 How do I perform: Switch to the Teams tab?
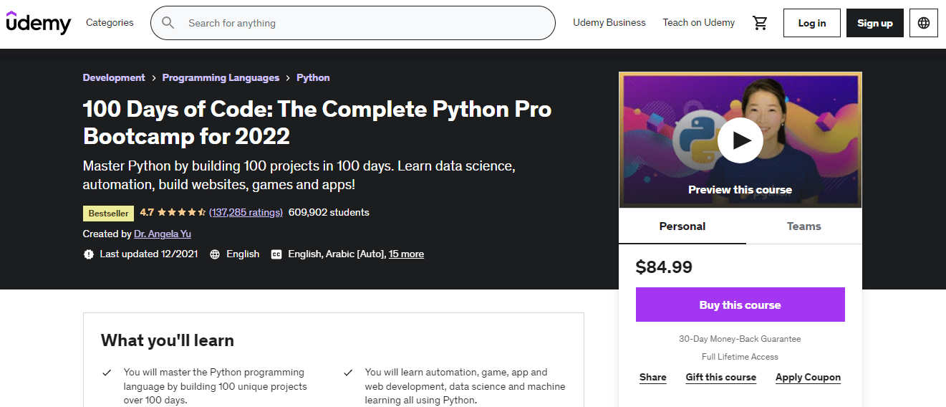click(x=803, y=226)
